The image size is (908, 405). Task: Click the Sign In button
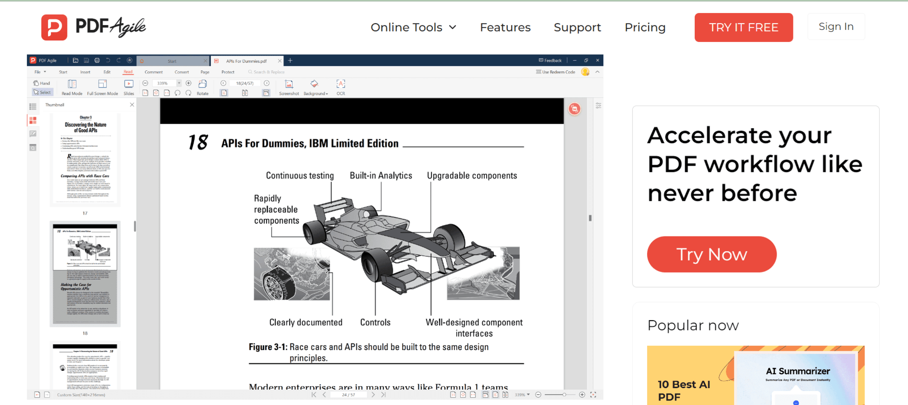[x=836, y=26]
